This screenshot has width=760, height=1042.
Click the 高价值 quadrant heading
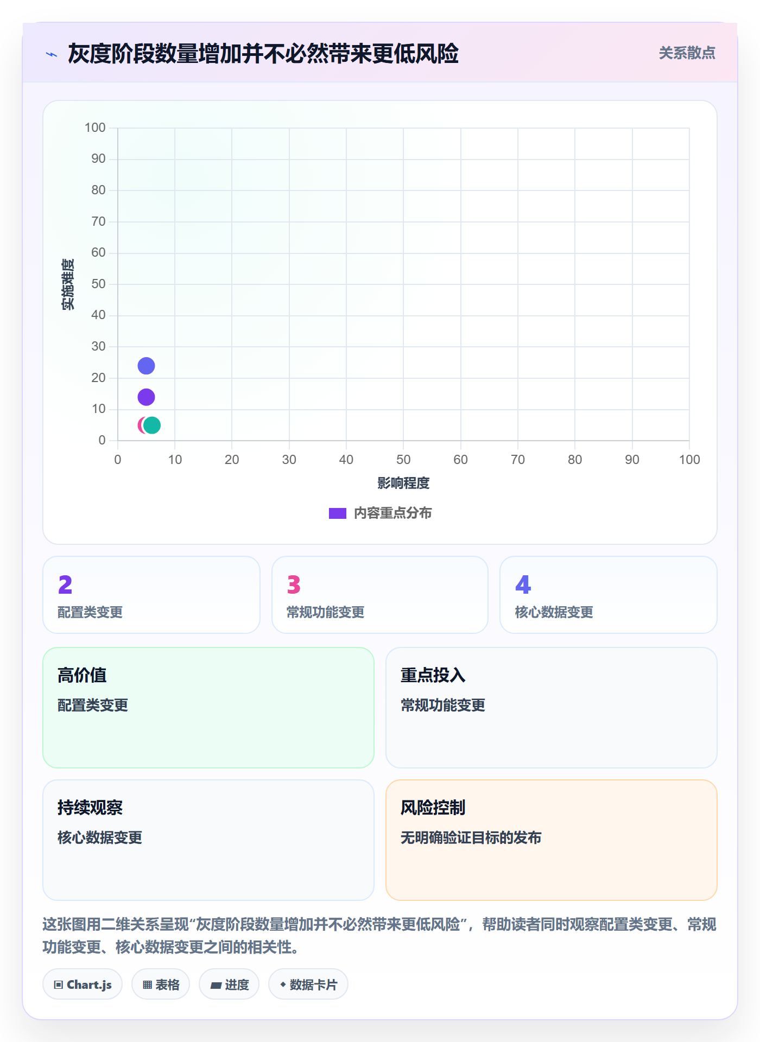pos(82,675)
